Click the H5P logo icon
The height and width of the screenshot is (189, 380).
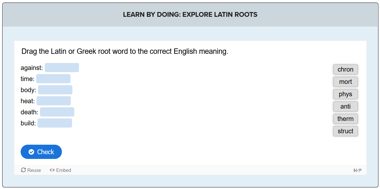pyautogui.click(x=357, y=171)
